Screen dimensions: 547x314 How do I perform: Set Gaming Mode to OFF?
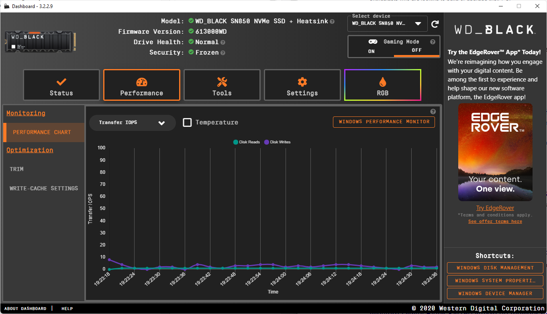(417, 51)
